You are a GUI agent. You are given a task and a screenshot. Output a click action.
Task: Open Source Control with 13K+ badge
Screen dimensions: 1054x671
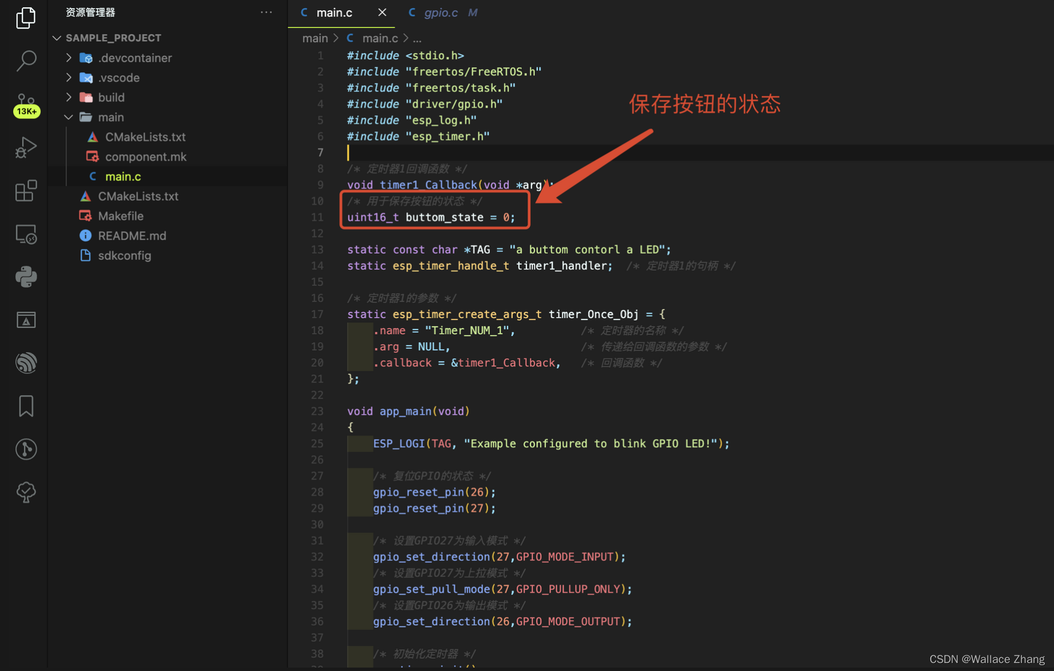[26, 105]
